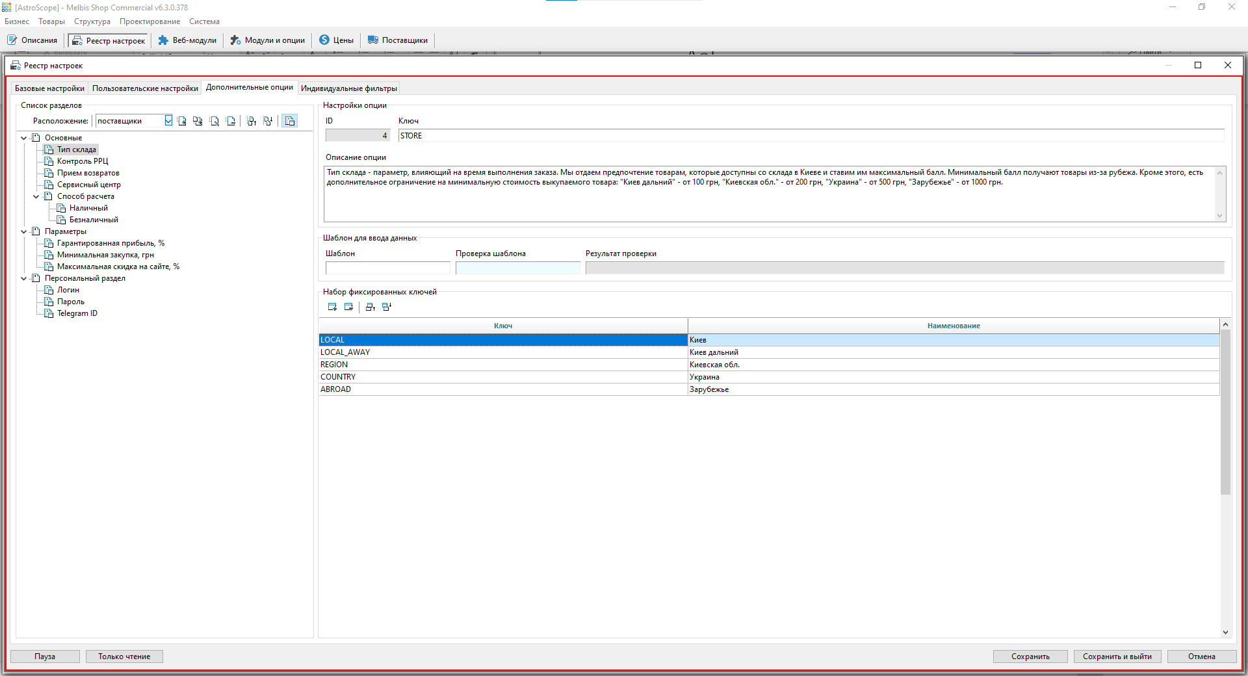Select Прием возвратов tree item
This screenshot has width=1248, height=676.
click(88, 173)
